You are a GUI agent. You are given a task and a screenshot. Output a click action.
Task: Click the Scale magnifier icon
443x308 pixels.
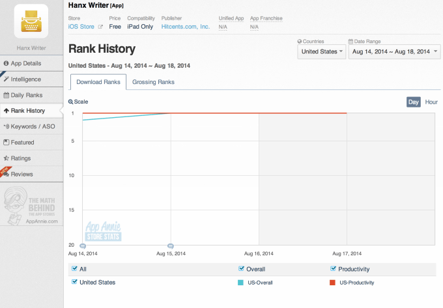pyautogui.click(x=71, y=102)
